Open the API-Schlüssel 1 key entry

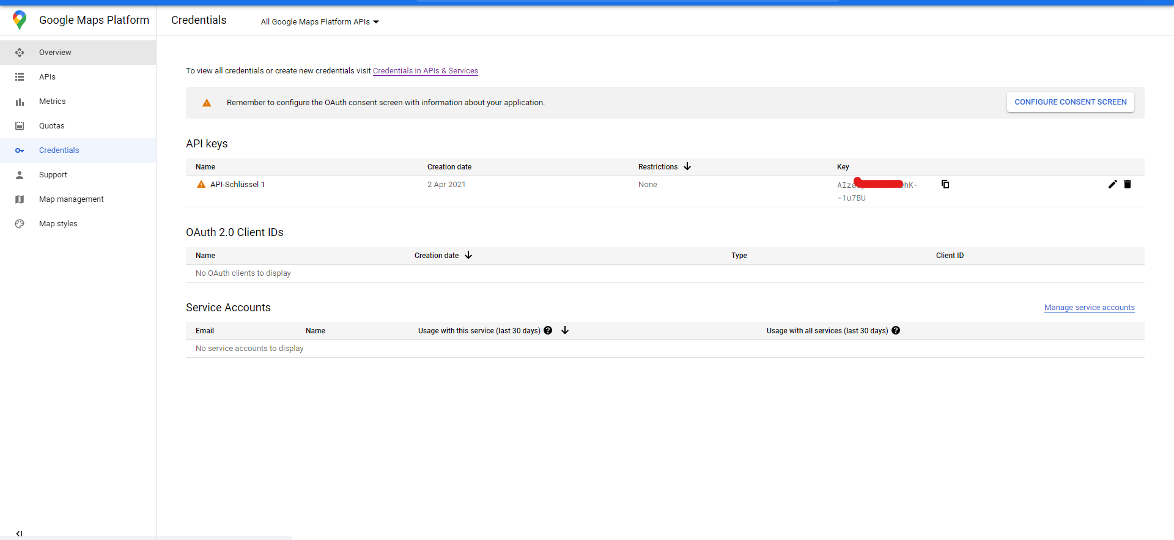[237, 185]
